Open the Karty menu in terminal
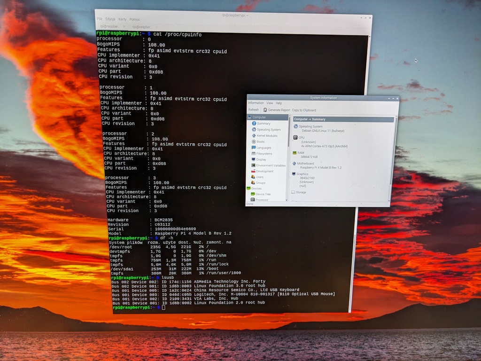Viewport: 481px width, 361px height. pos(122,19)
